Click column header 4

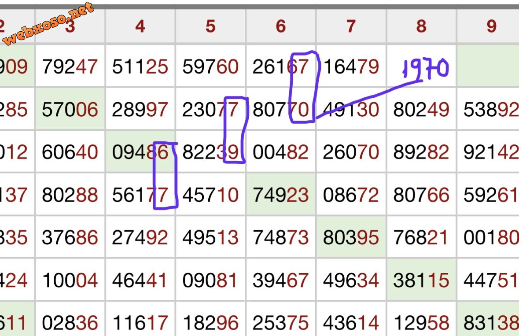pos(140,26)
